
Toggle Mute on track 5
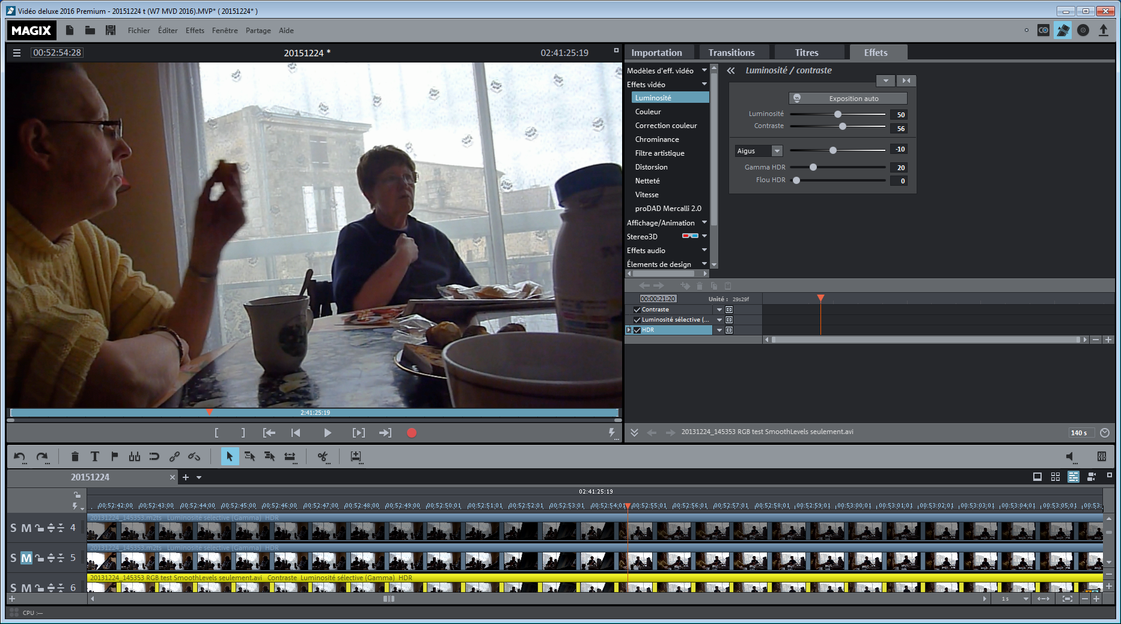(26, 558)
